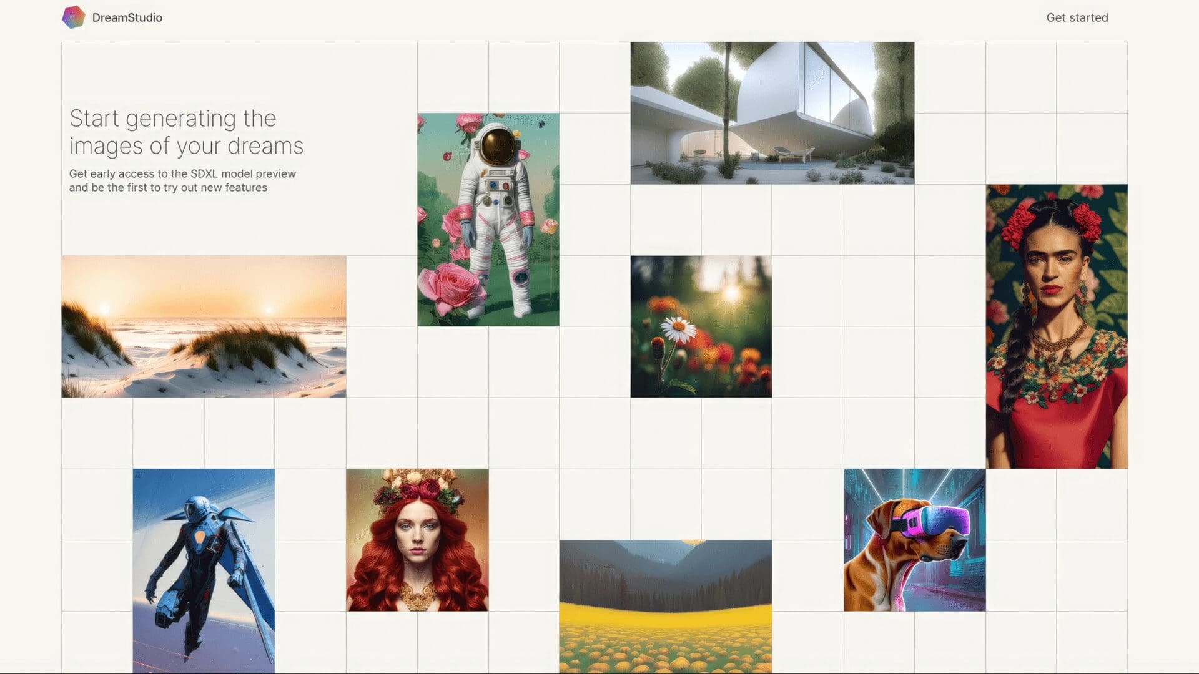Select the blue armored flying robot image
This screenshot has width=1199, height=674.
pyautogui.click(x=204, y=571)
